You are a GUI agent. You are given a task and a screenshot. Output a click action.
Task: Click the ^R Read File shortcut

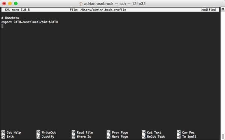(x=82, y=133)
